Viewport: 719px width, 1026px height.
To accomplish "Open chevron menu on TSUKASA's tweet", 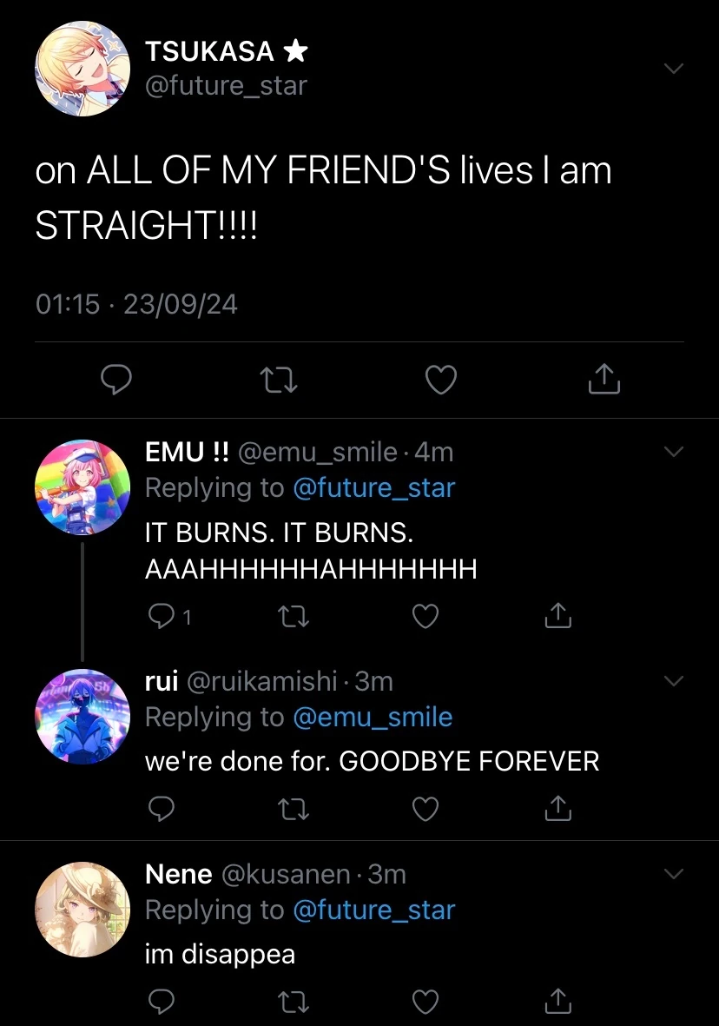I will click(x=674, y=69).
